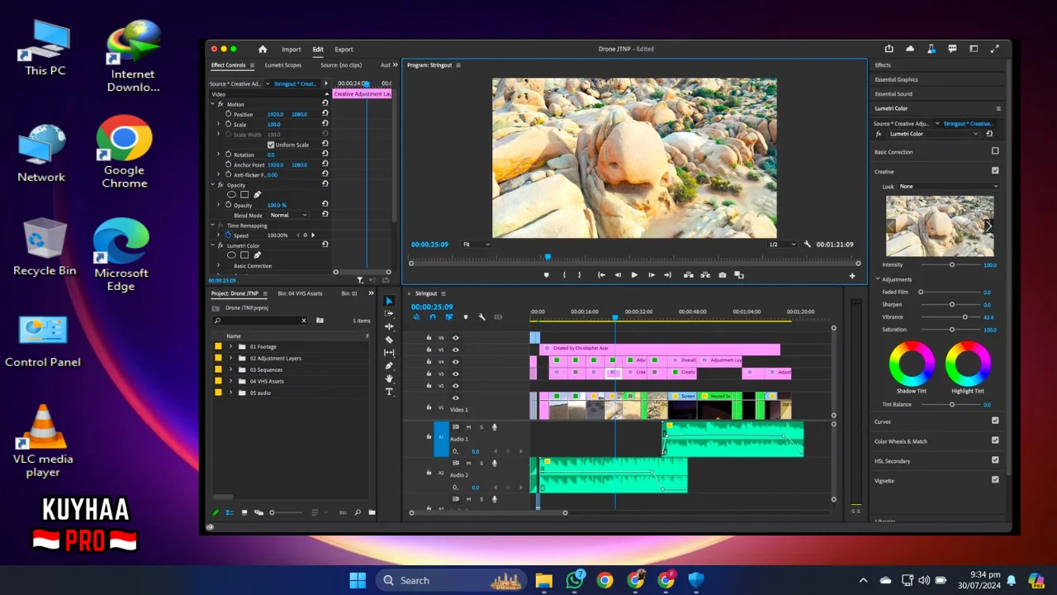
Task: Hide track V3 with eye icon
Action: tap(455, 374)
